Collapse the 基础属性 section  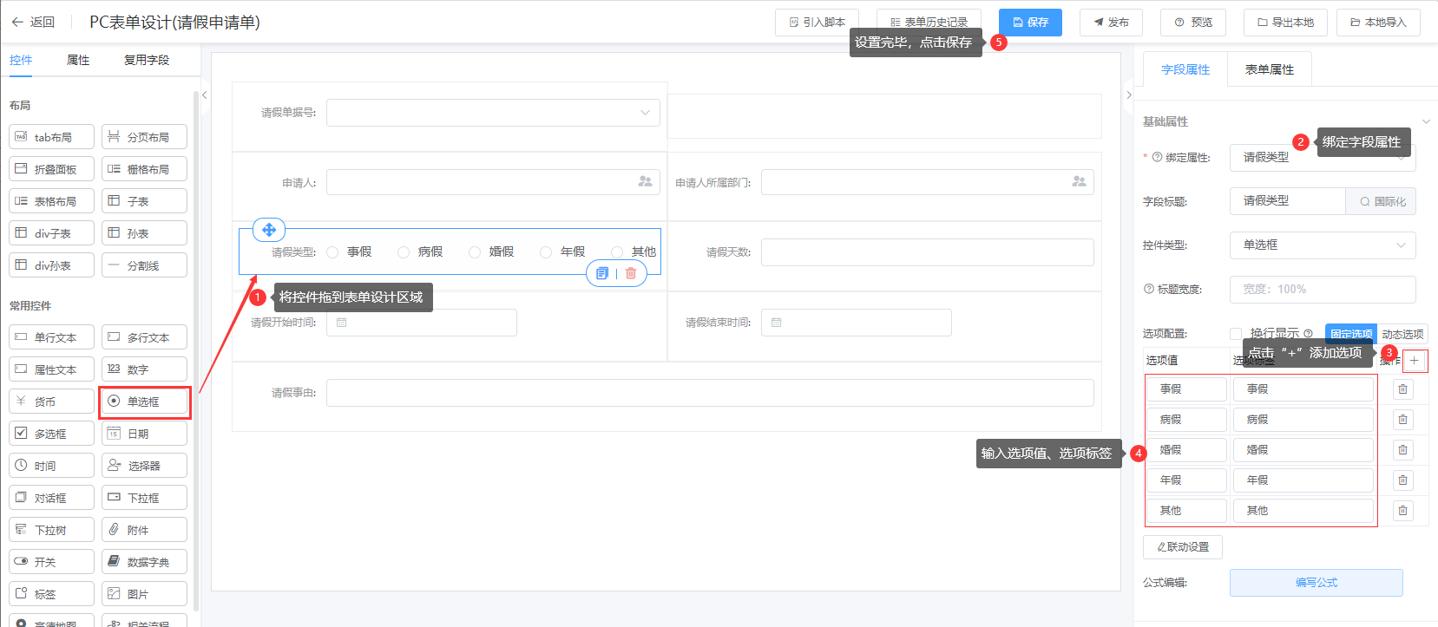tap(1425, 121)
